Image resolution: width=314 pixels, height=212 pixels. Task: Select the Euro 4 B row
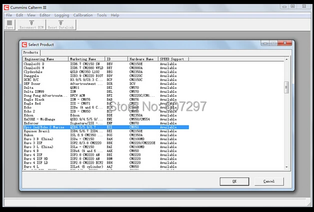pos(106,151)
